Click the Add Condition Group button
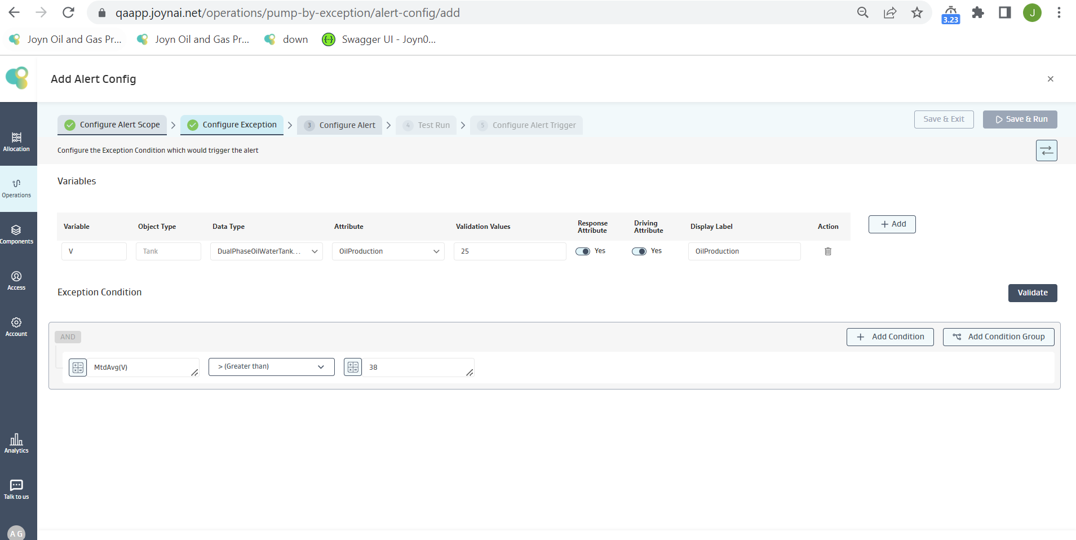 [998, 337]
